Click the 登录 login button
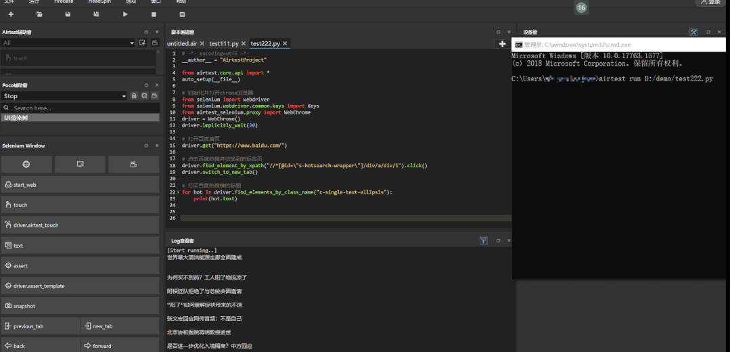 click(710, 2)
